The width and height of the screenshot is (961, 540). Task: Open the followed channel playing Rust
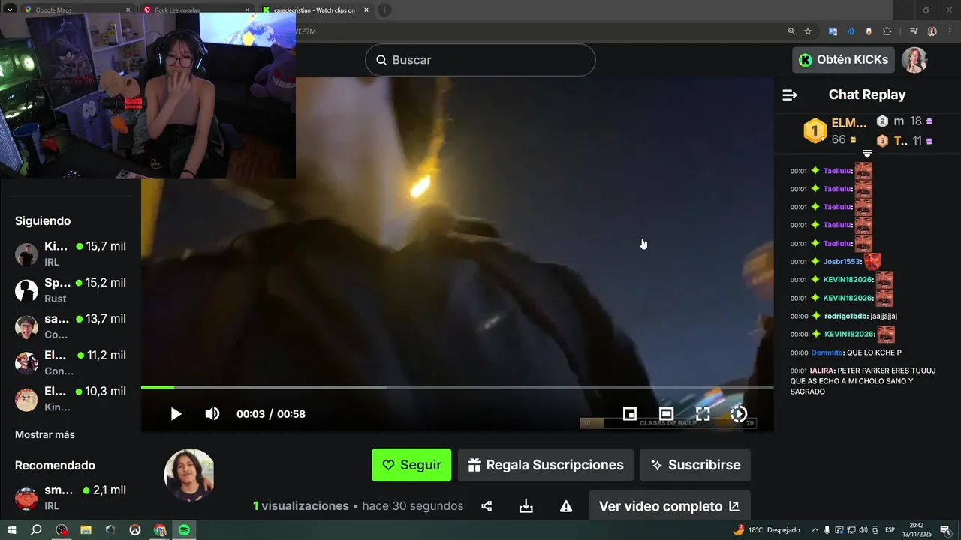pyautogui.click(x=71, y=289)
